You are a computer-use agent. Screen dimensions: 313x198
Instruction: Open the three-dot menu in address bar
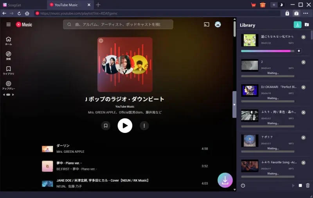[305, 13]
